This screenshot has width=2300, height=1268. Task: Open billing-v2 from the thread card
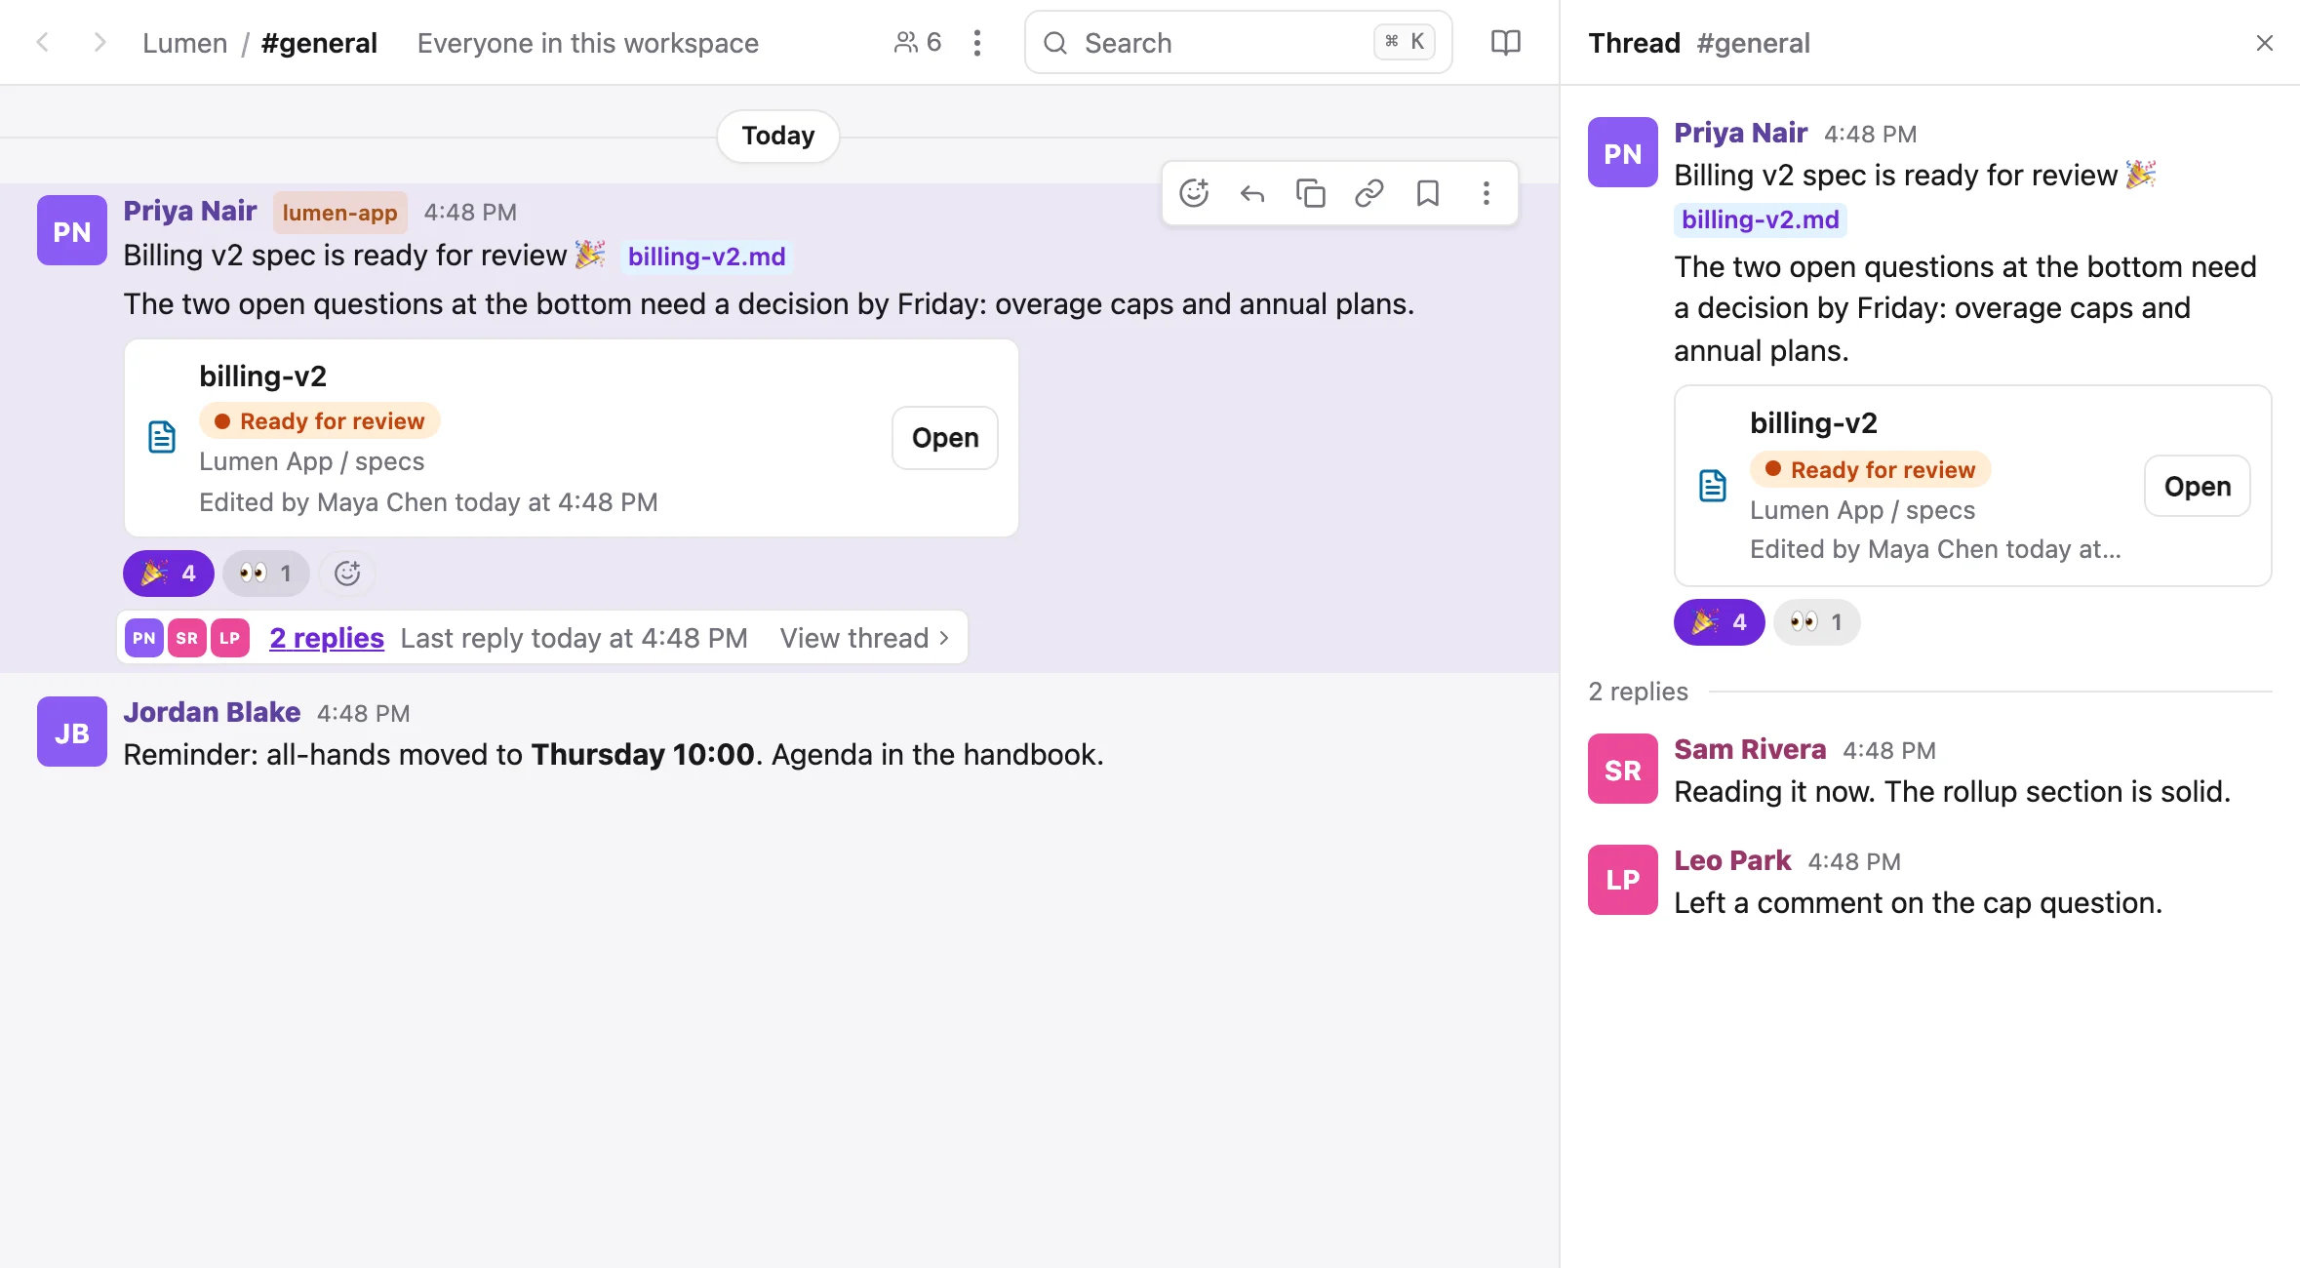click(2198, 486)
